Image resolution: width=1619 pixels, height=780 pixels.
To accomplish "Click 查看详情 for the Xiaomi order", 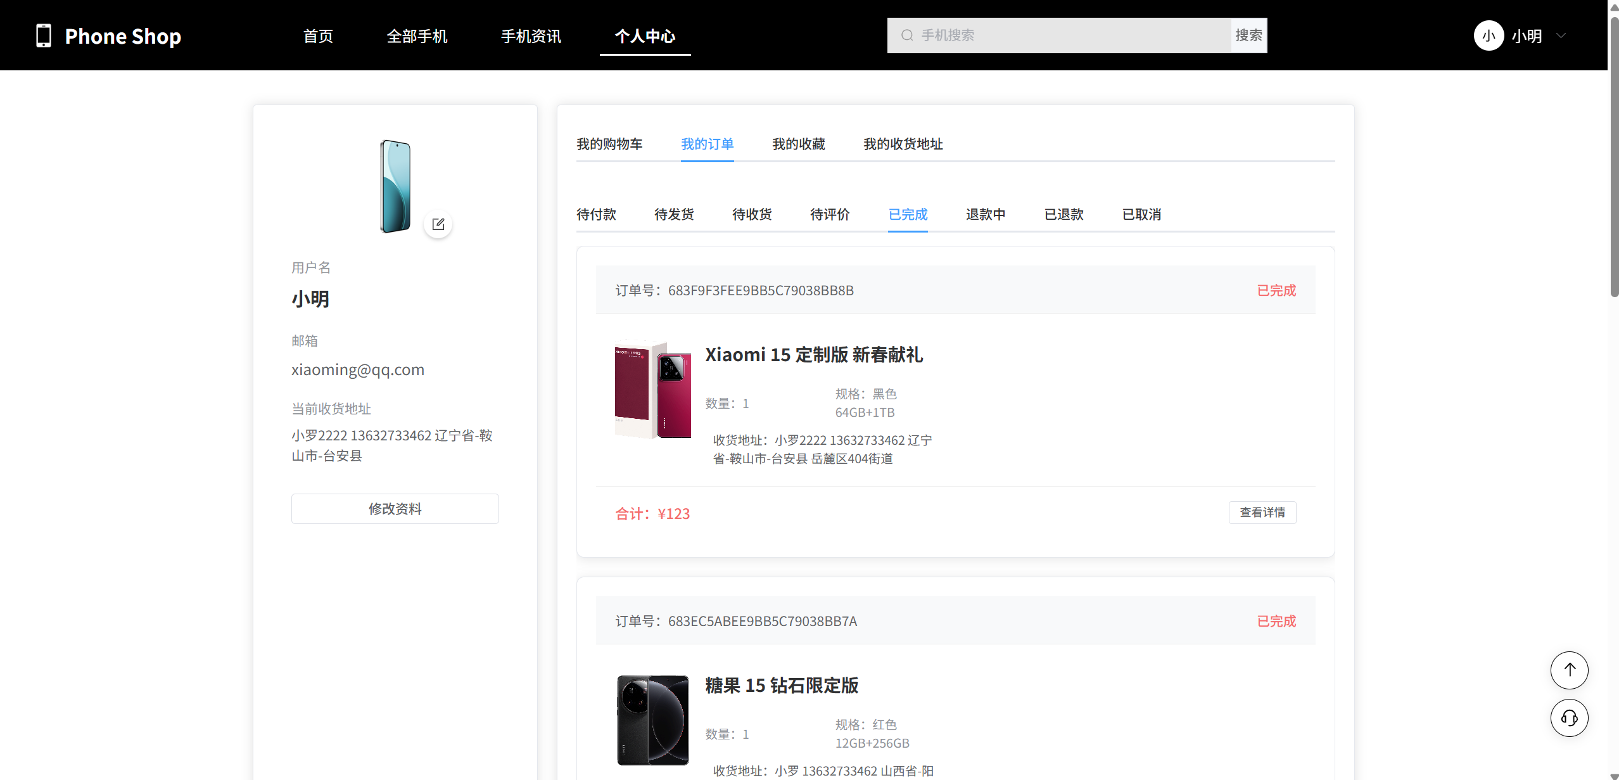I will point(1262,513).
